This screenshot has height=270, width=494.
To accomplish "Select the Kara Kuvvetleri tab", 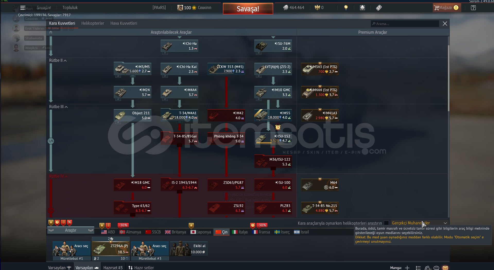I will click(x=62, y=23).
